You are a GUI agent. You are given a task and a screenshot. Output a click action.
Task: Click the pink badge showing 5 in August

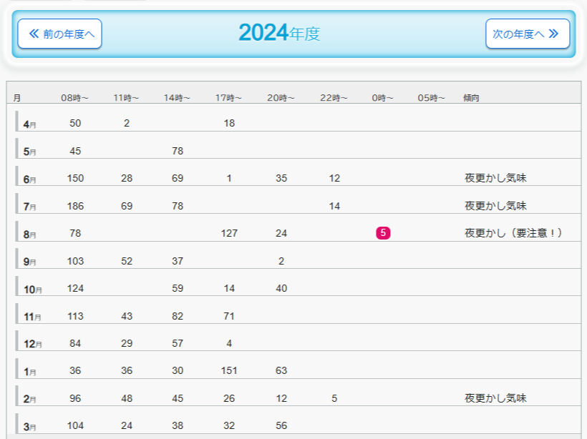383,233
